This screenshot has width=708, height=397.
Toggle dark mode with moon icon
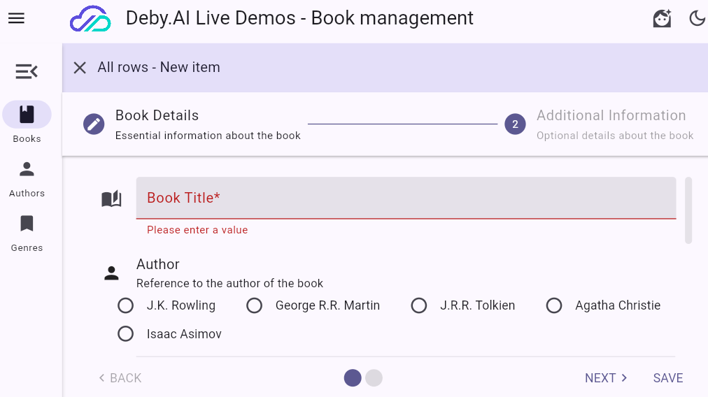coord(697,19)
